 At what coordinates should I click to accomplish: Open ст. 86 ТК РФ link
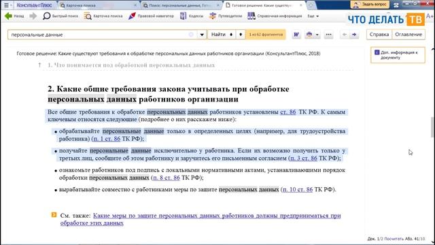(288, 112)
